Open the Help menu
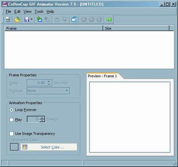 tap(50, 12)
